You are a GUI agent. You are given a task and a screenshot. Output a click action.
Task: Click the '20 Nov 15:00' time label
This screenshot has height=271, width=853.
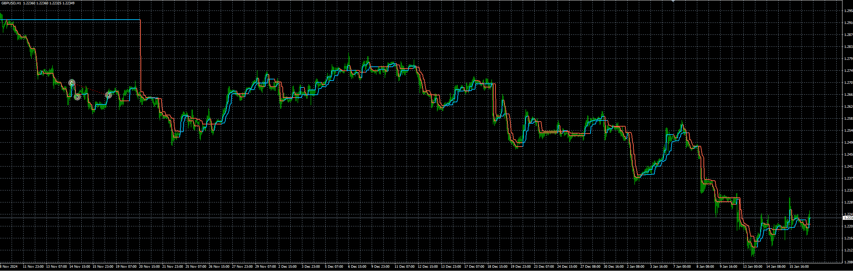click(x=149, y=267)
